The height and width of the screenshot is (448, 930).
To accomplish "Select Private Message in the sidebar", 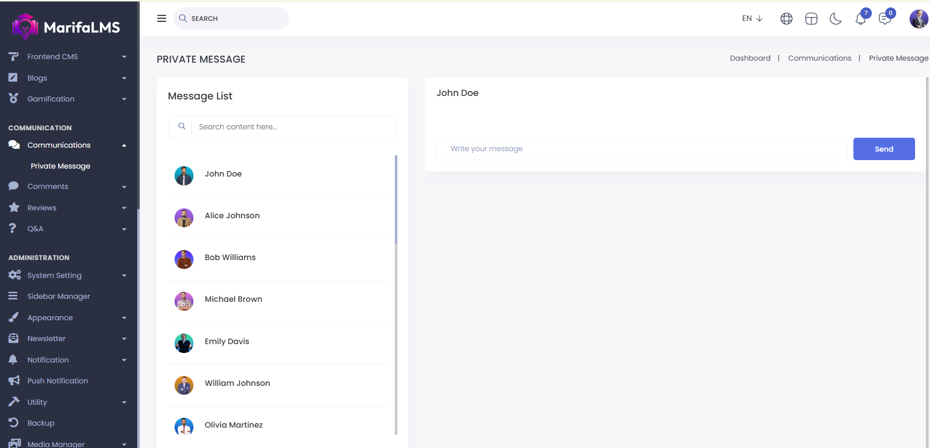I will (x=60, y=166).
